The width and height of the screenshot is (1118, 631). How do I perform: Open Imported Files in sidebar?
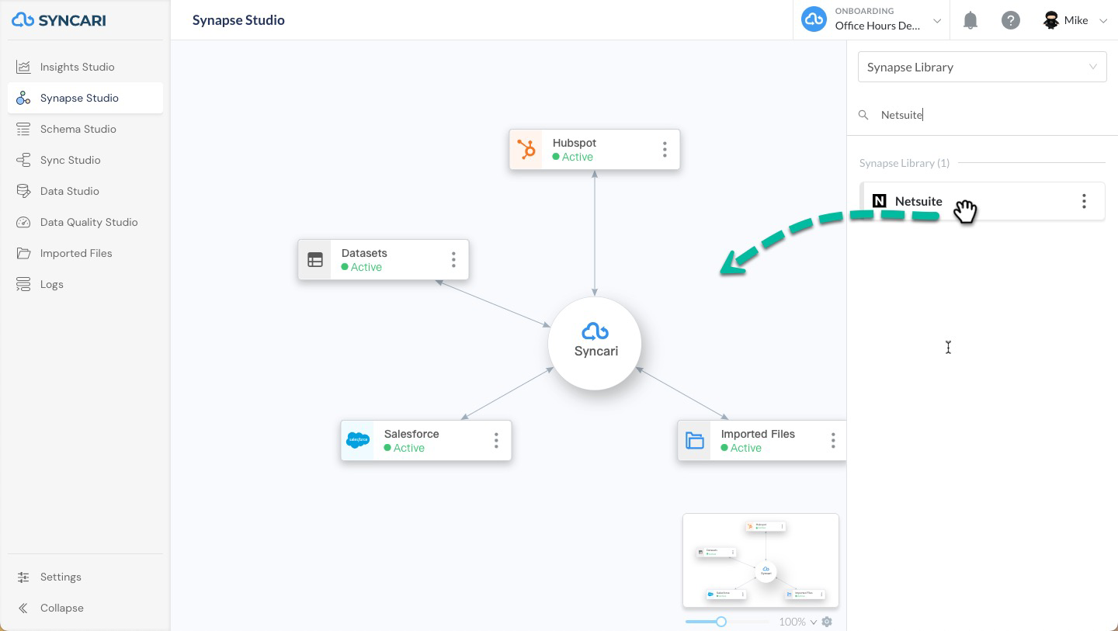(85, 253)
